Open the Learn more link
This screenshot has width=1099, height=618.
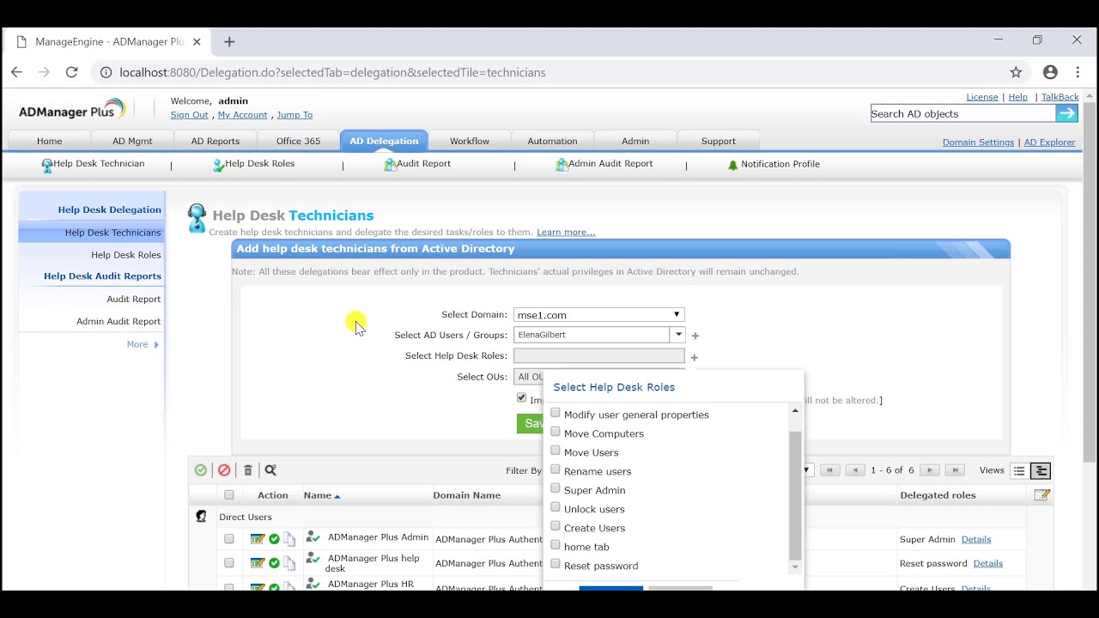(x=566, y=233)
